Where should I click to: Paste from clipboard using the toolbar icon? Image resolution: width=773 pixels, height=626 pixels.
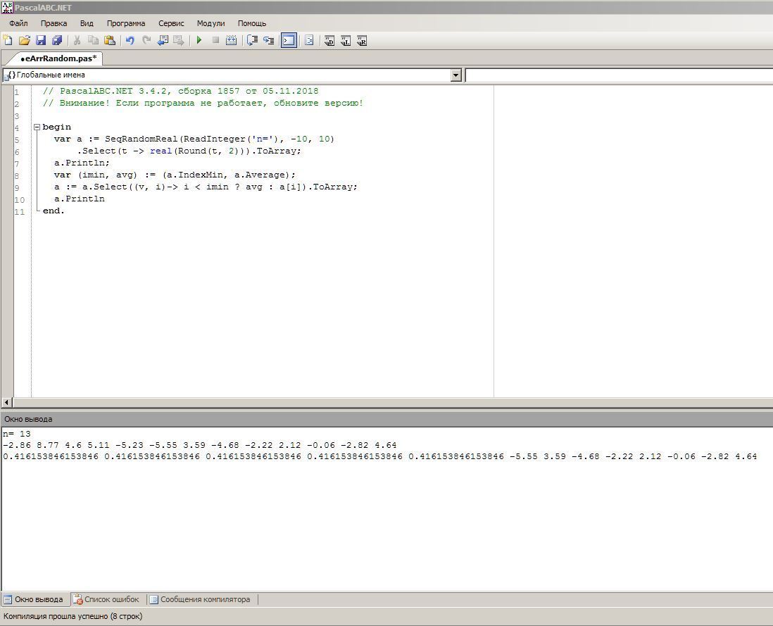tap(110, 41)
